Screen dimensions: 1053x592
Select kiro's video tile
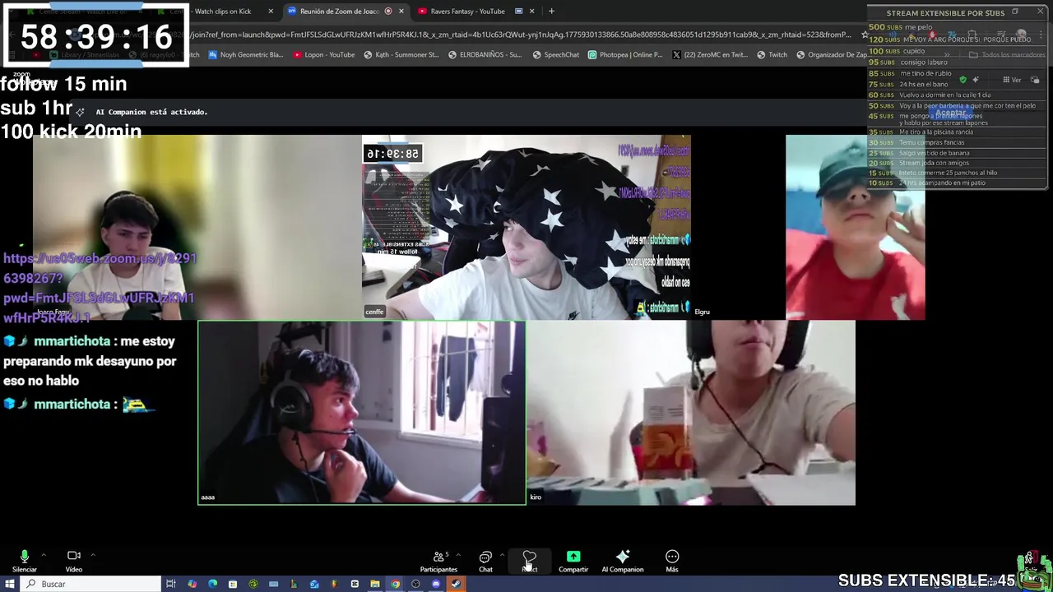pos(691,413)
